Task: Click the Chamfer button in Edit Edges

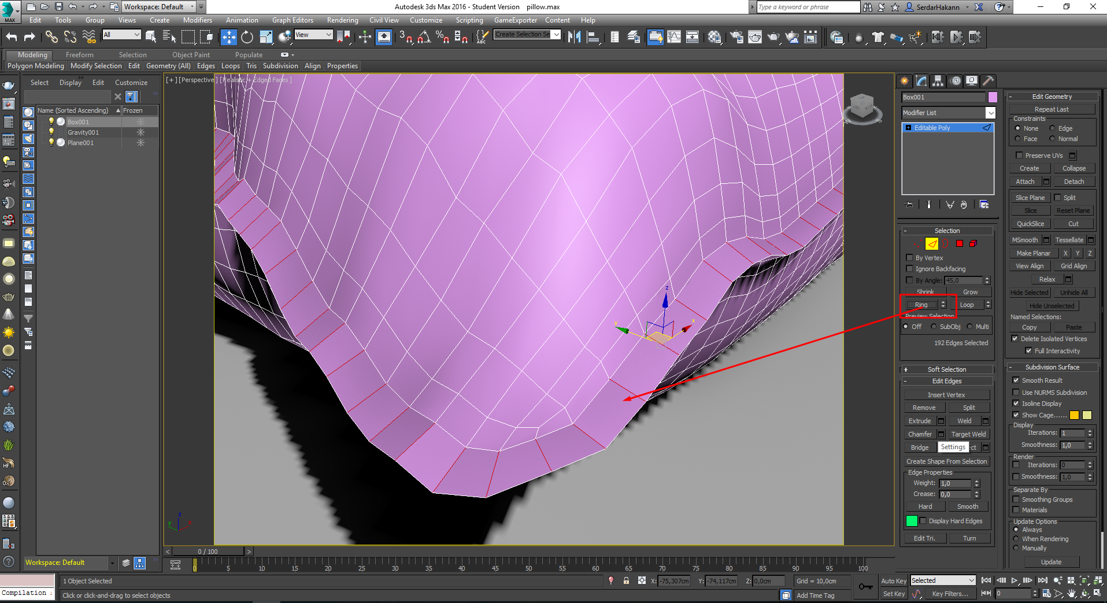Action: pyautogui.click(x=920, y=434)
